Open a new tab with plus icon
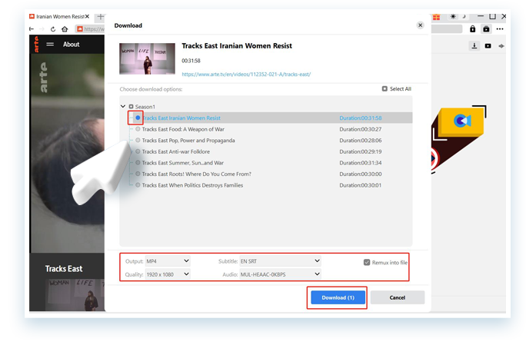The width and height of the screenshot is (526, 345). click(100, 17)
